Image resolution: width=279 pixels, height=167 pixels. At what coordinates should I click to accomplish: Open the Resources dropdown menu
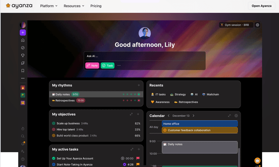[74, 6]
